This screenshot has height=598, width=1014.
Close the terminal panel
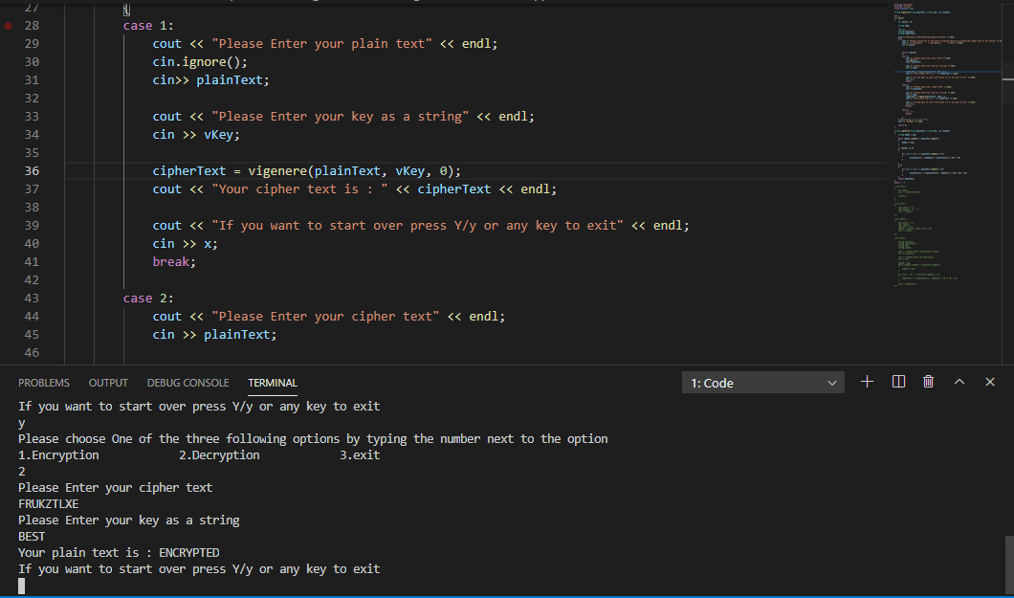(x=990, y=382)
